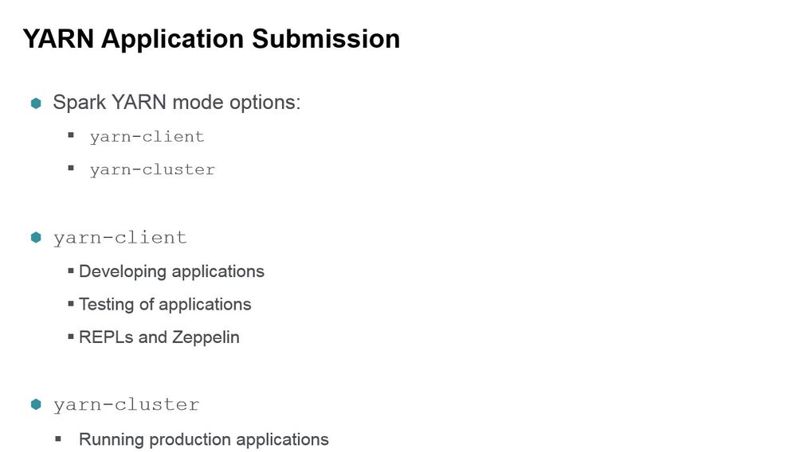The width and height of the screenshot is (796, 452).
Task: Click the Running production applications line
Action: pos(203,439)
